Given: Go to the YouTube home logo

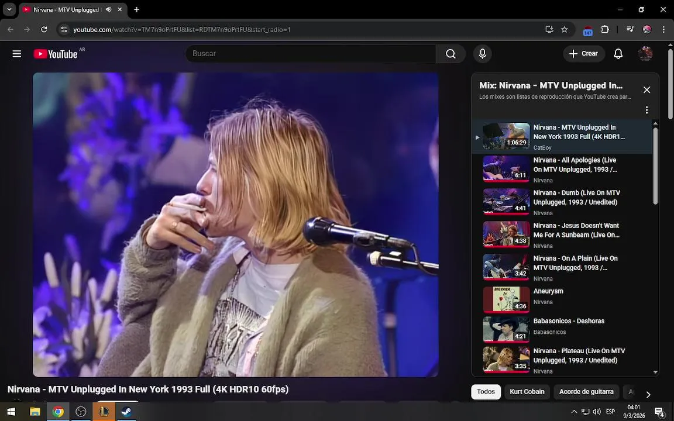Looking at the screenshot, I should coord(56,54).
